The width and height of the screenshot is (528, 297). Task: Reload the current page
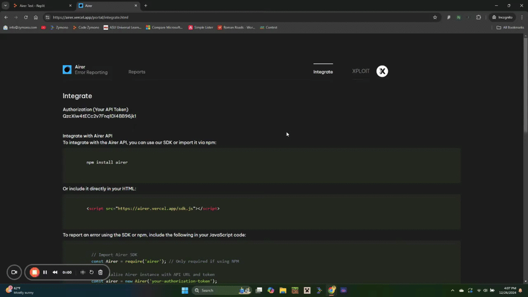pyautogui.click(x=26, y=17)
